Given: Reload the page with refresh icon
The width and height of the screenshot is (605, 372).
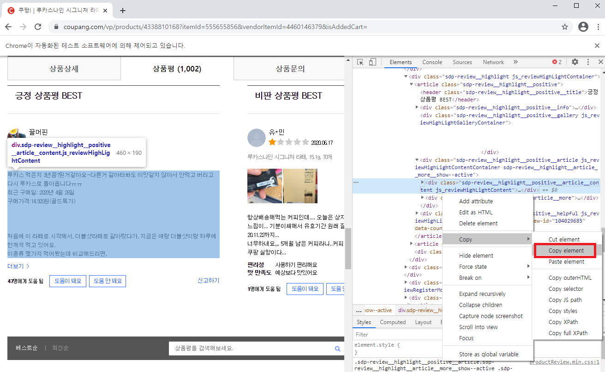Looking at the screenshot, I should (x=38, y=27).
